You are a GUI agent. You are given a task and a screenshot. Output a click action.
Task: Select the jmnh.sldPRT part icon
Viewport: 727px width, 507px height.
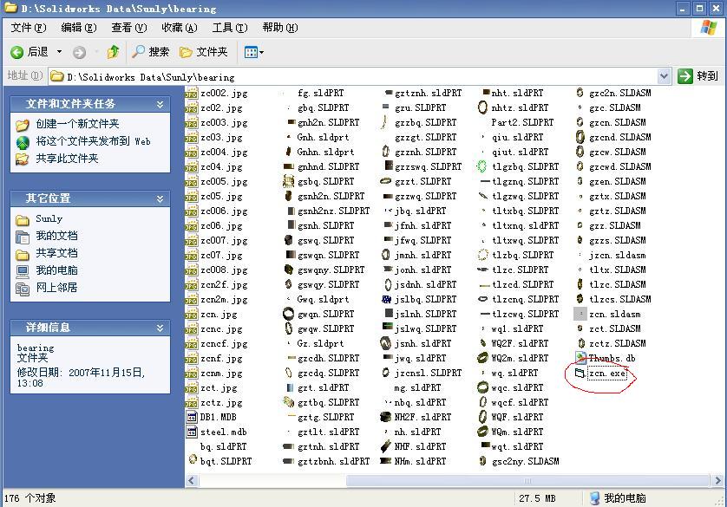[x=386, y=255]
